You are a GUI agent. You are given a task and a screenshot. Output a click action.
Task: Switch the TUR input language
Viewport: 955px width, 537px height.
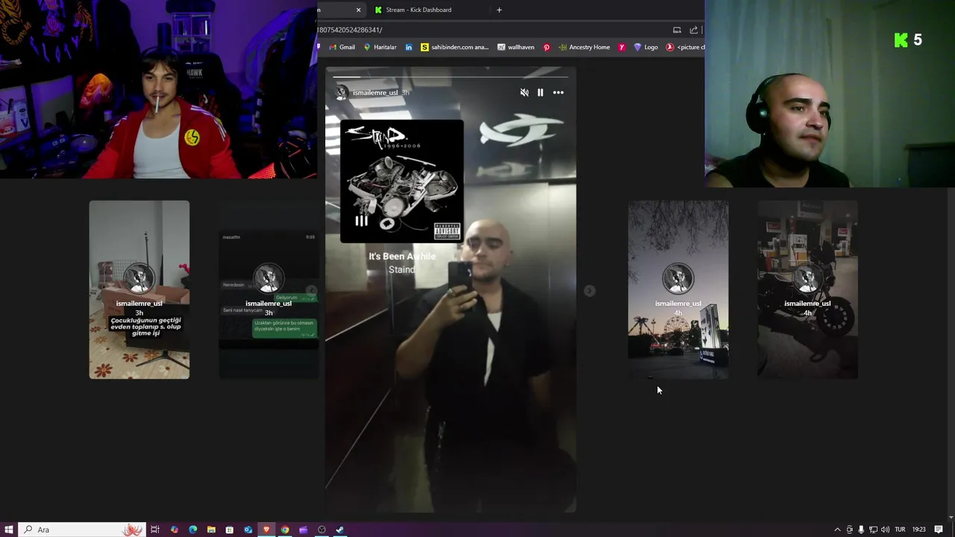point(900,530)
